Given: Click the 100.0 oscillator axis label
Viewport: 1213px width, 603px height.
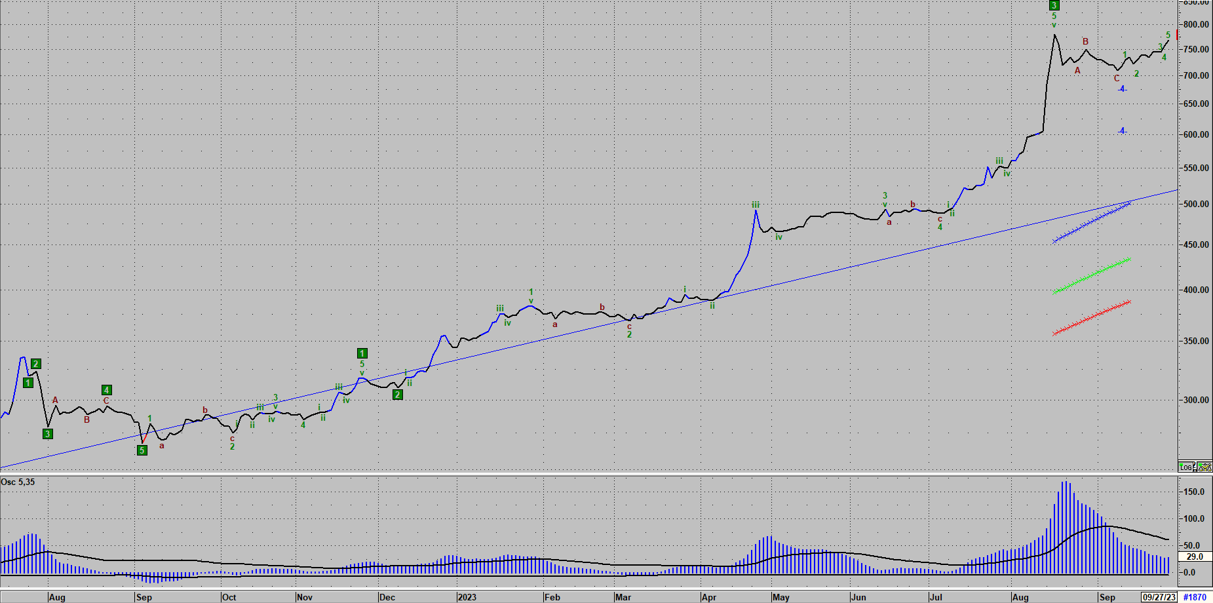Looking at the screenshot, I should (x=1194, y=519).
